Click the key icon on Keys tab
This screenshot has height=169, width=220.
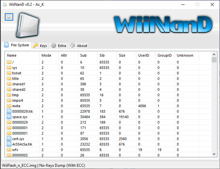coord(35,46)
